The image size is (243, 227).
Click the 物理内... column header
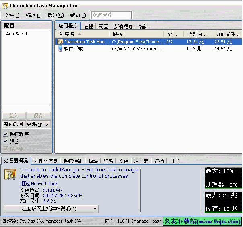pos(198,34)
